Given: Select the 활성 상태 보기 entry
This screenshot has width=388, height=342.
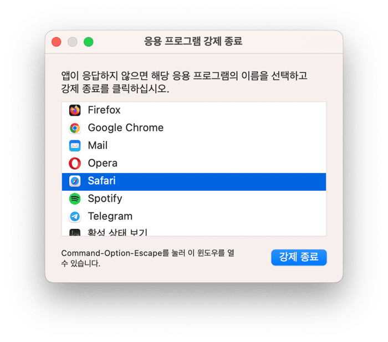Looking at the screenshot, I should coord(194,231).
